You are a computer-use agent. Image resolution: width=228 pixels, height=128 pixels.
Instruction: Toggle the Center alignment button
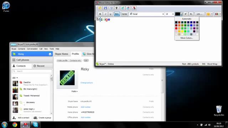(x=124, y=14)
